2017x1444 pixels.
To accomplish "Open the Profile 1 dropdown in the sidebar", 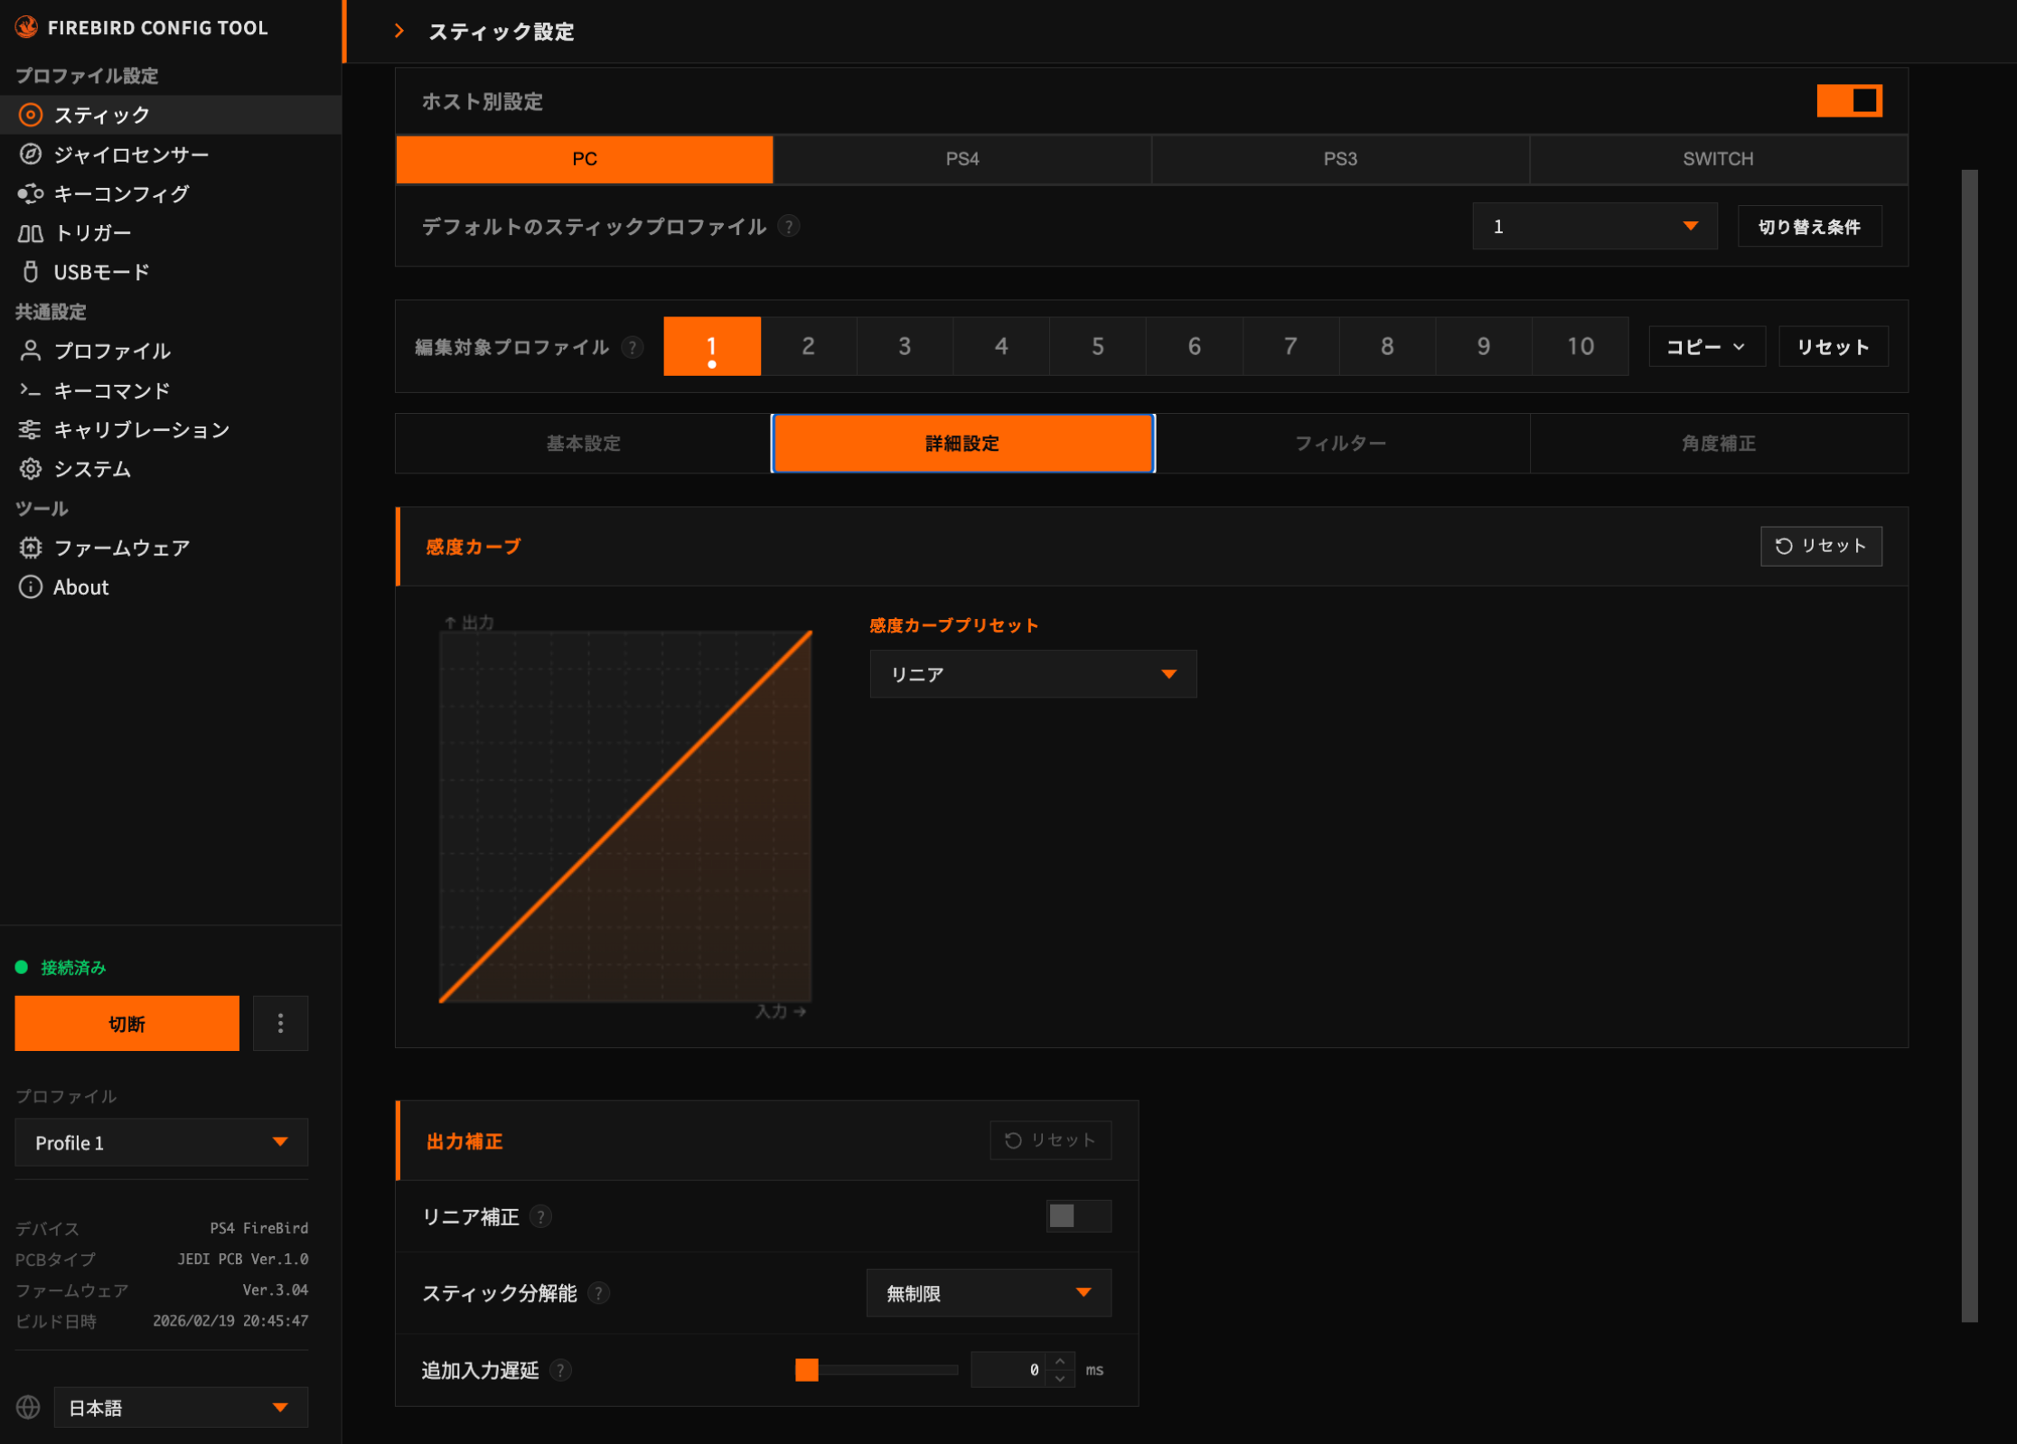I will (161, 1143).
